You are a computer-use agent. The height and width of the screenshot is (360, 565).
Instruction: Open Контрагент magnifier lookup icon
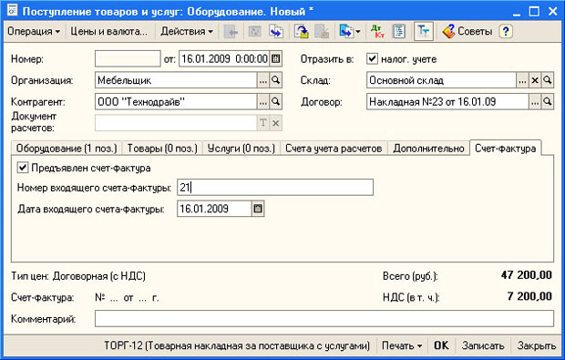(x=275, y=102)
